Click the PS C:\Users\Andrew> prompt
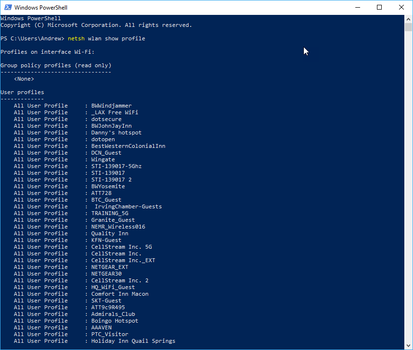 32,38
